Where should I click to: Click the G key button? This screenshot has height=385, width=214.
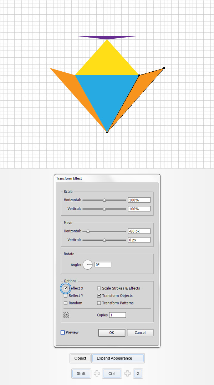(138, 374)
